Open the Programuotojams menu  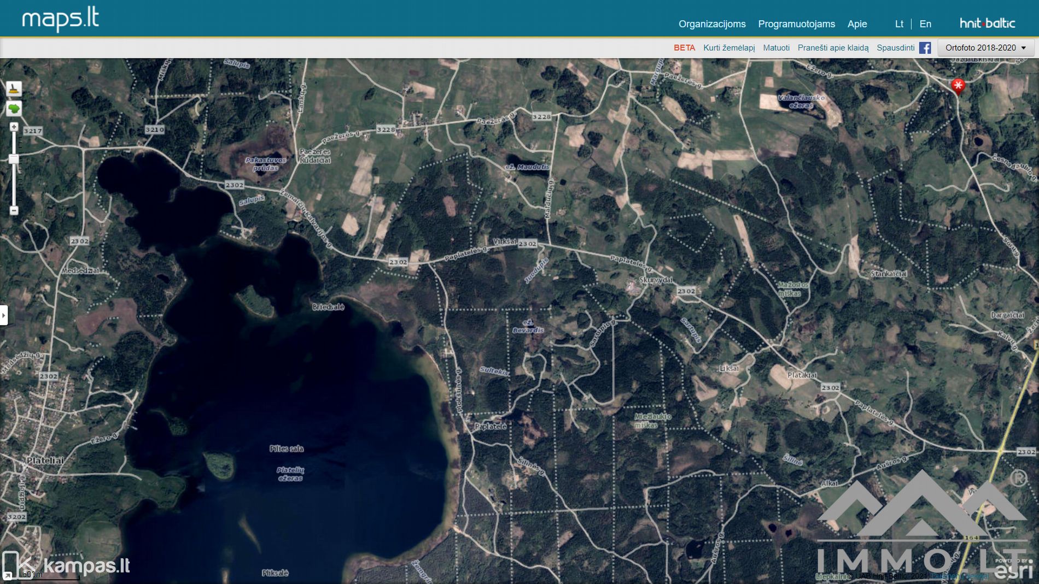[x=796, y=24]
